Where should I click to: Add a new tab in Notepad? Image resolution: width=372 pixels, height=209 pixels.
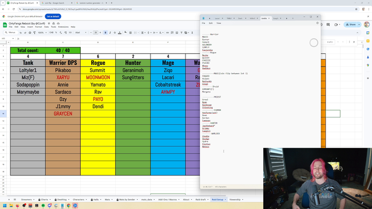tap(293, 18)
